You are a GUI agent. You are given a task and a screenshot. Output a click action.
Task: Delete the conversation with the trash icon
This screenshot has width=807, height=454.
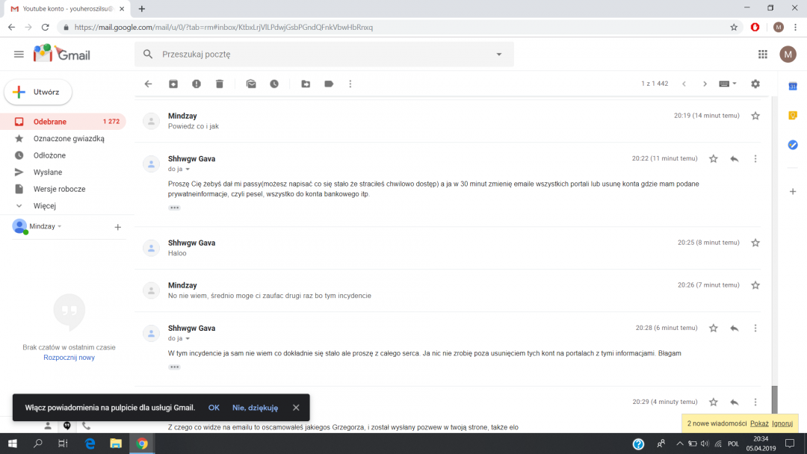[220, 84]
